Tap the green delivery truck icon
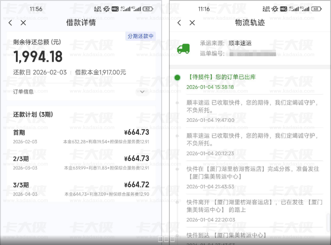This screenshot has height=245, width=331. (x=183, y=48)
